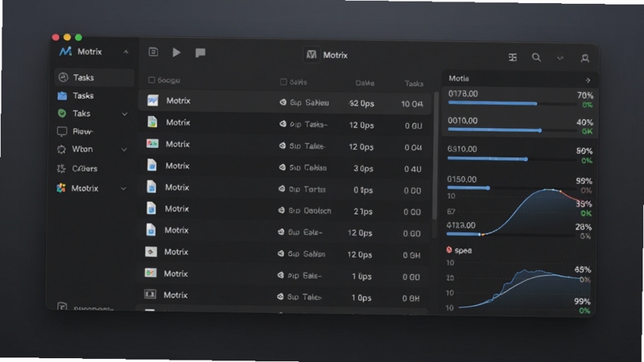
Task: Expand the Msotrix sidebar chevron
Action: click(x=123, y=188)
